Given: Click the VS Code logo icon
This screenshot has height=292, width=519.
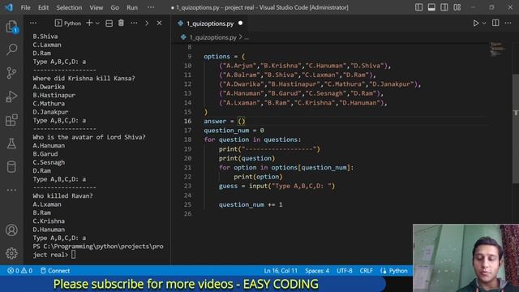Looking at the screenshot, I should pyautogui.click(x=8, y=7).
